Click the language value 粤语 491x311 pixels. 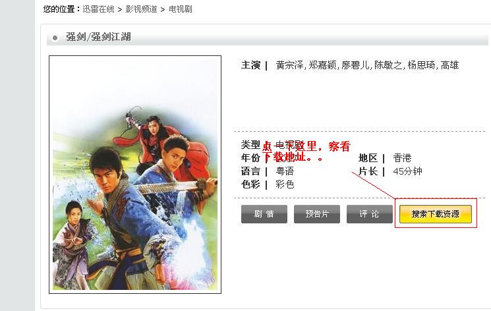[x=285, y=171]
